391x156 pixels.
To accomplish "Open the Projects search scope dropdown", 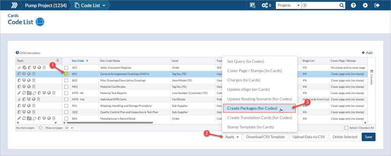I will point(288,5).
